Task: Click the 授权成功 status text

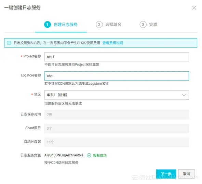Action: pos(100,155)
